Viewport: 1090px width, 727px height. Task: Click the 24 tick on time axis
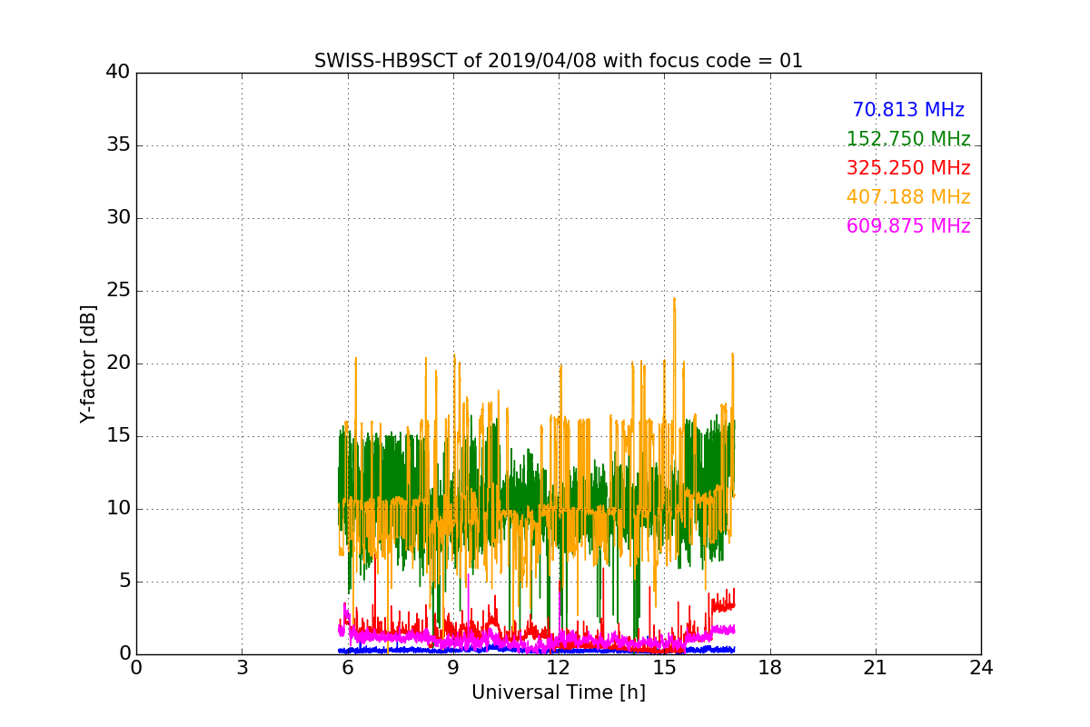click(980, 668)
